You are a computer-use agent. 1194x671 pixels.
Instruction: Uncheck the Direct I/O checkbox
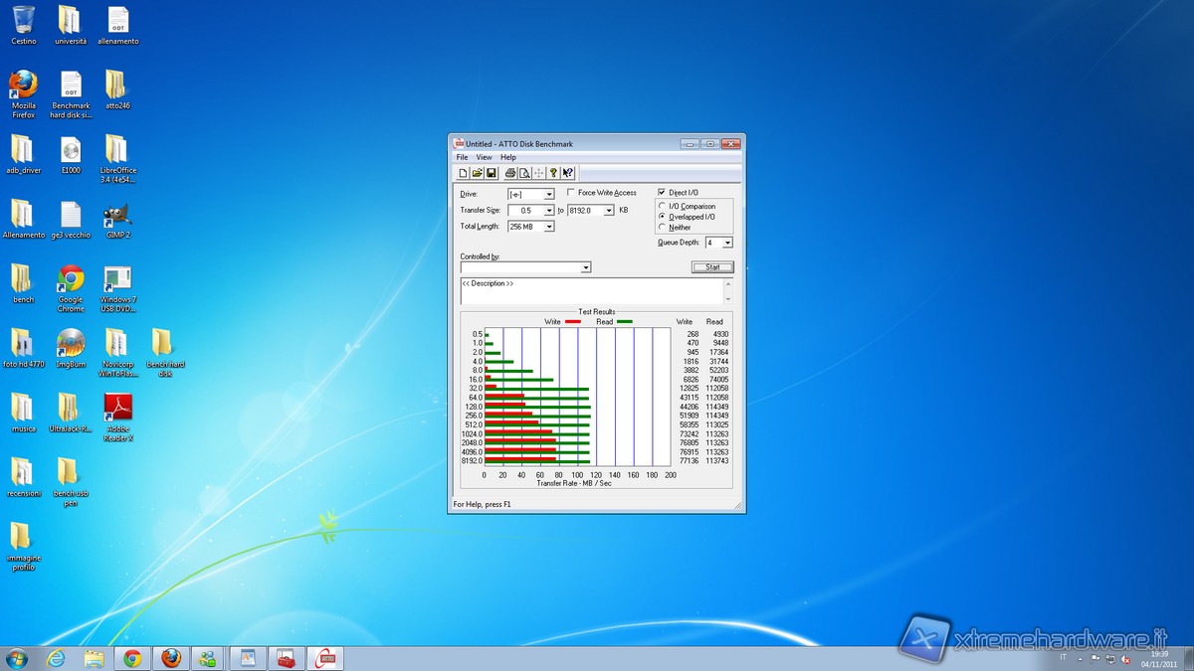[662, 192]
